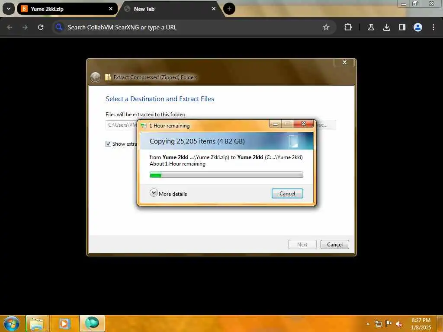The height and width of the screenshot is (332, 443).
Task: Open the Action Center flag icon
Action: pos(389,324)
